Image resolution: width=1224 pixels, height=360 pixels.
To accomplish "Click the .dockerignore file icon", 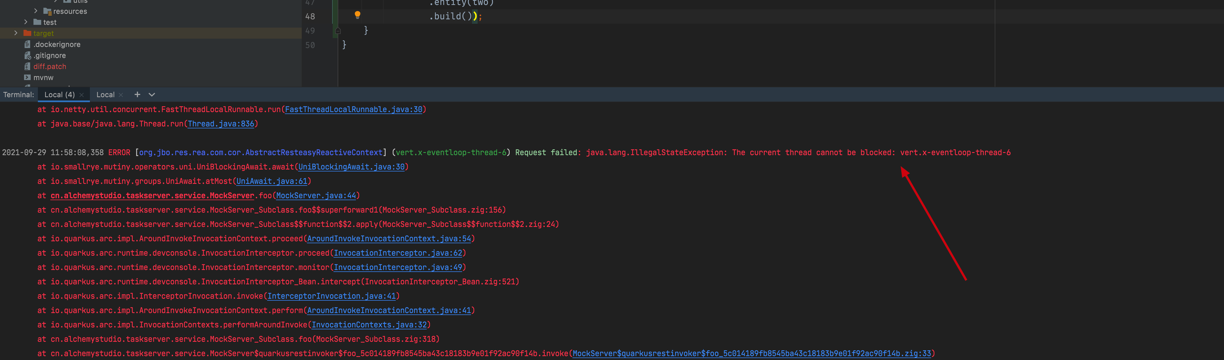I will pyautogui.click(x=28, y=44).
